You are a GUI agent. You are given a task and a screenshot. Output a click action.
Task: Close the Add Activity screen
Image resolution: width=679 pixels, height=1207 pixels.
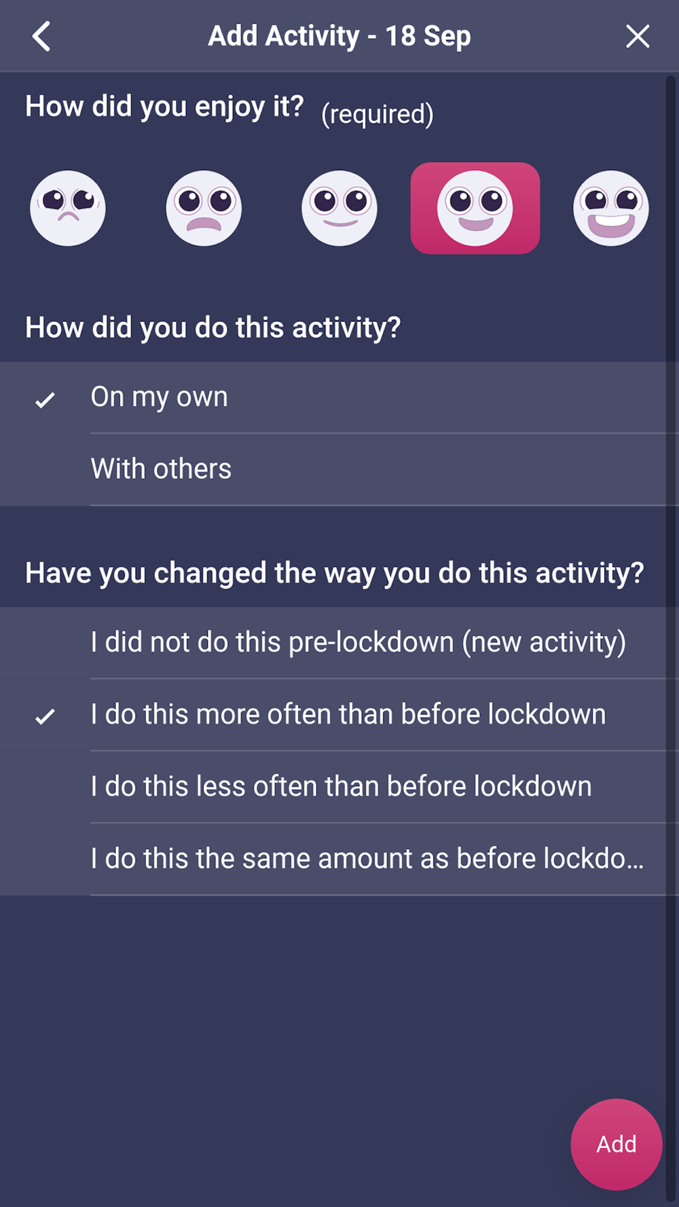638,36
